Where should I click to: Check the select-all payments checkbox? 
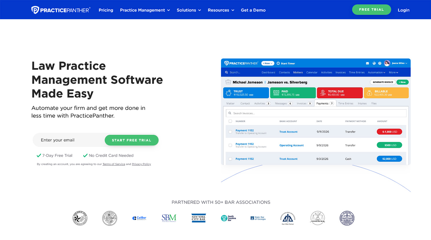coord(230,121)
